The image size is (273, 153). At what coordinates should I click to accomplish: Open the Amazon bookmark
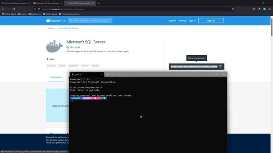pyautogui.click(x=22, y=14)
